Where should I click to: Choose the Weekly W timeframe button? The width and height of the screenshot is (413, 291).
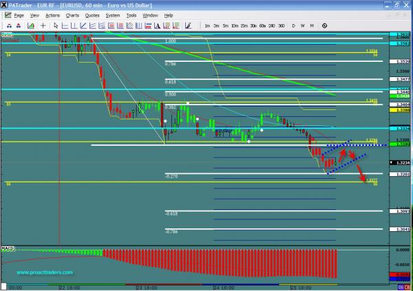coord(303,25)
